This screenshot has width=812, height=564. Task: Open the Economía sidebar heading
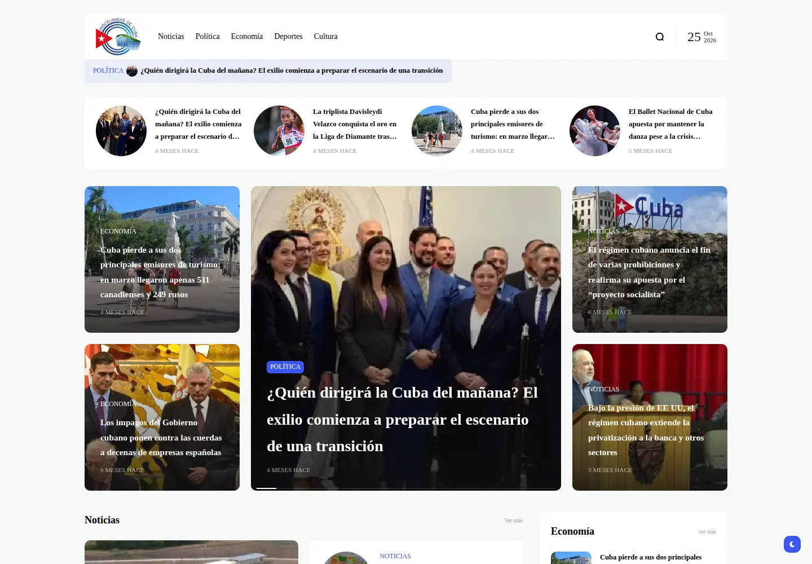(572, 531)
